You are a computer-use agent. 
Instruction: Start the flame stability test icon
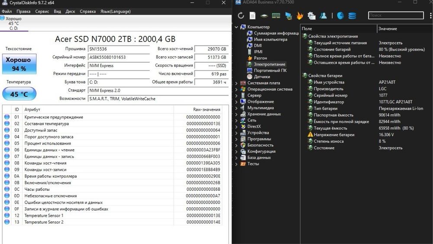tap(300, 16)
